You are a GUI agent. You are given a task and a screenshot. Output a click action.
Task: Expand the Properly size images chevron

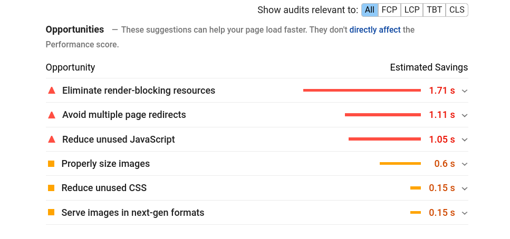(x=465, y=164)
